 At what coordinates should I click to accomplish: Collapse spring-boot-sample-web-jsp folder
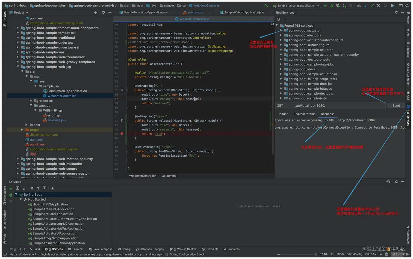pyautogui.click(x=18, y=67)
